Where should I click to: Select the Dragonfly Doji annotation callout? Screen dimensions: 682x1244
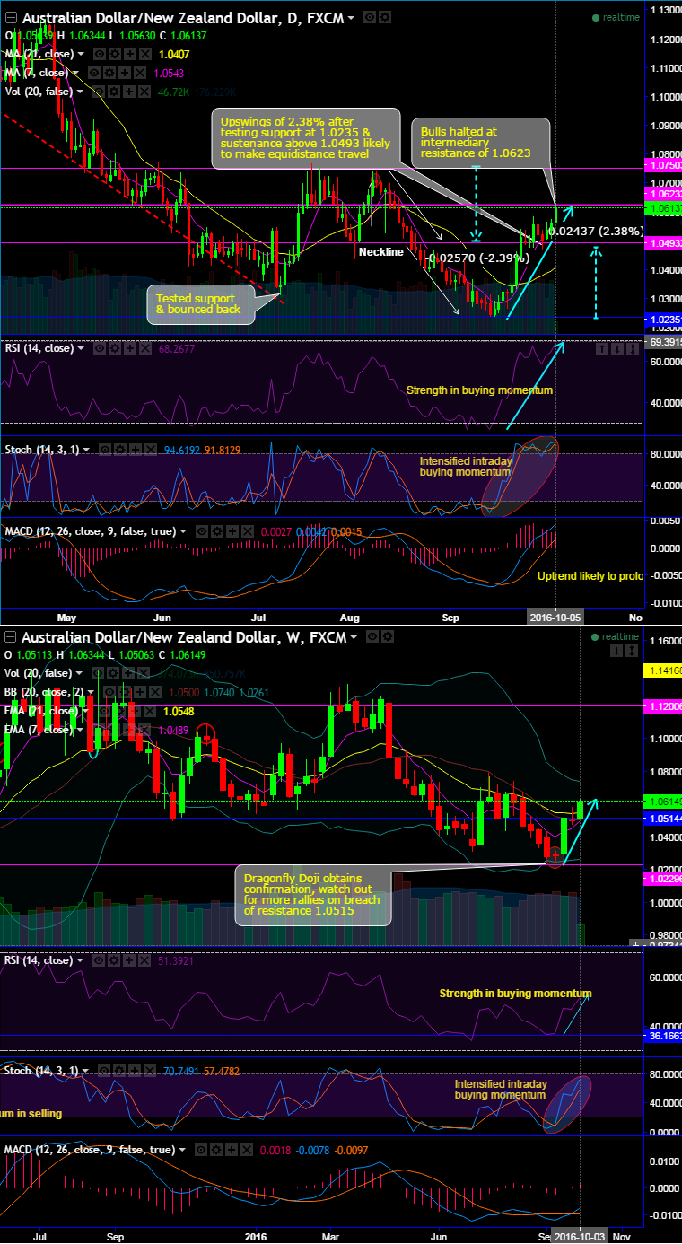[x=313, y=894]
